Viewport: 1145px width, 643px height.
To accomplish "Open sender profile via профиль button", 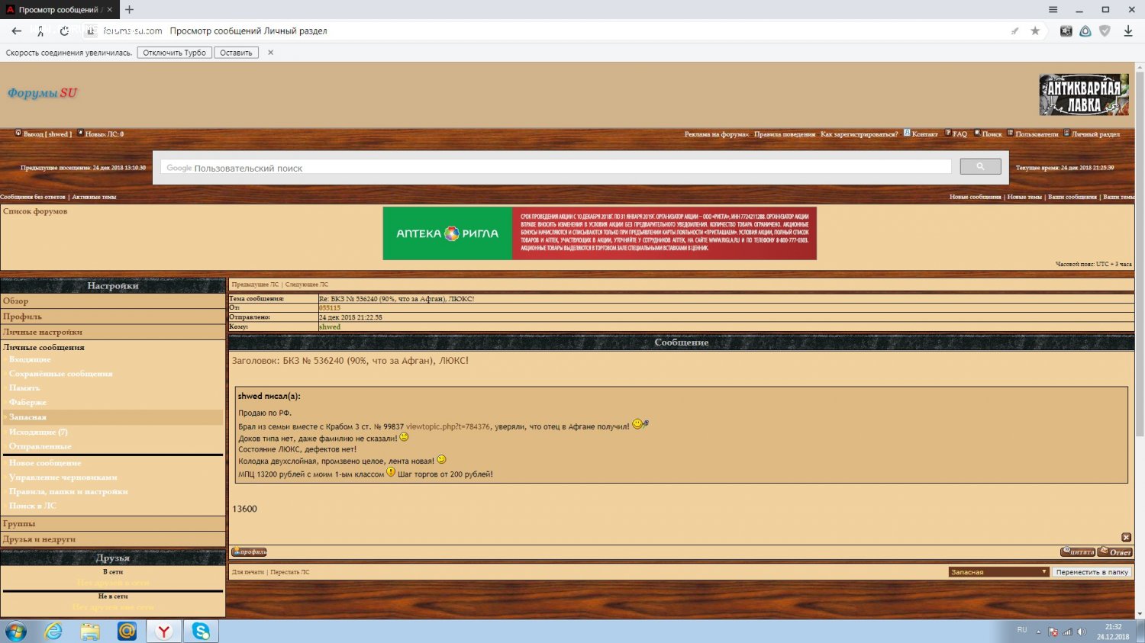I will tap(249, 552).
